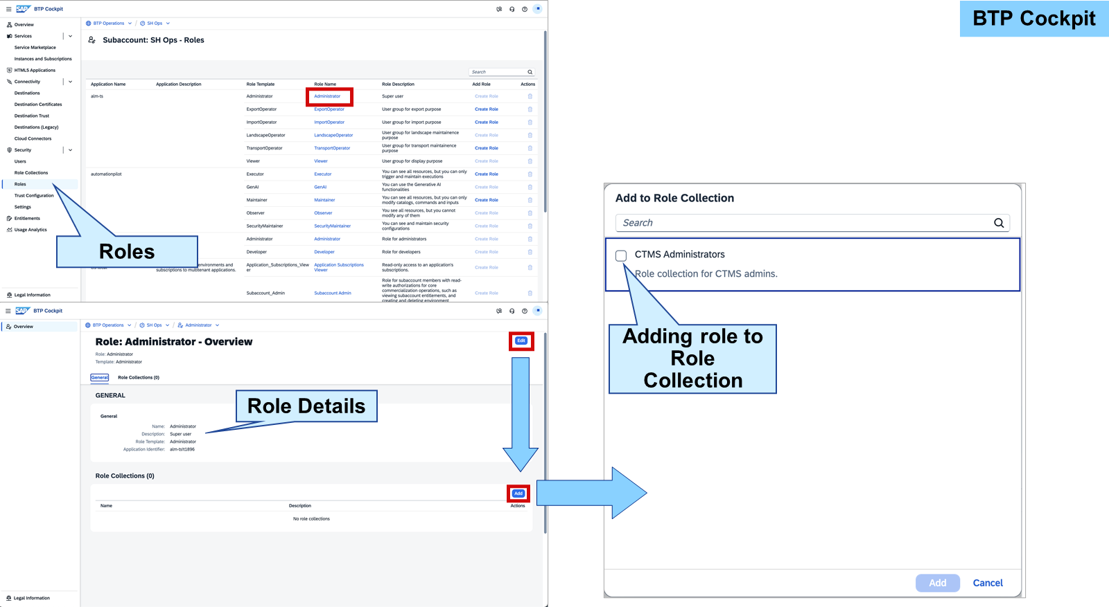The width and height of the screenshot is (1109, 607).
Task: Open the user avatar on the Roles page
Action: (x=538, y=9)
